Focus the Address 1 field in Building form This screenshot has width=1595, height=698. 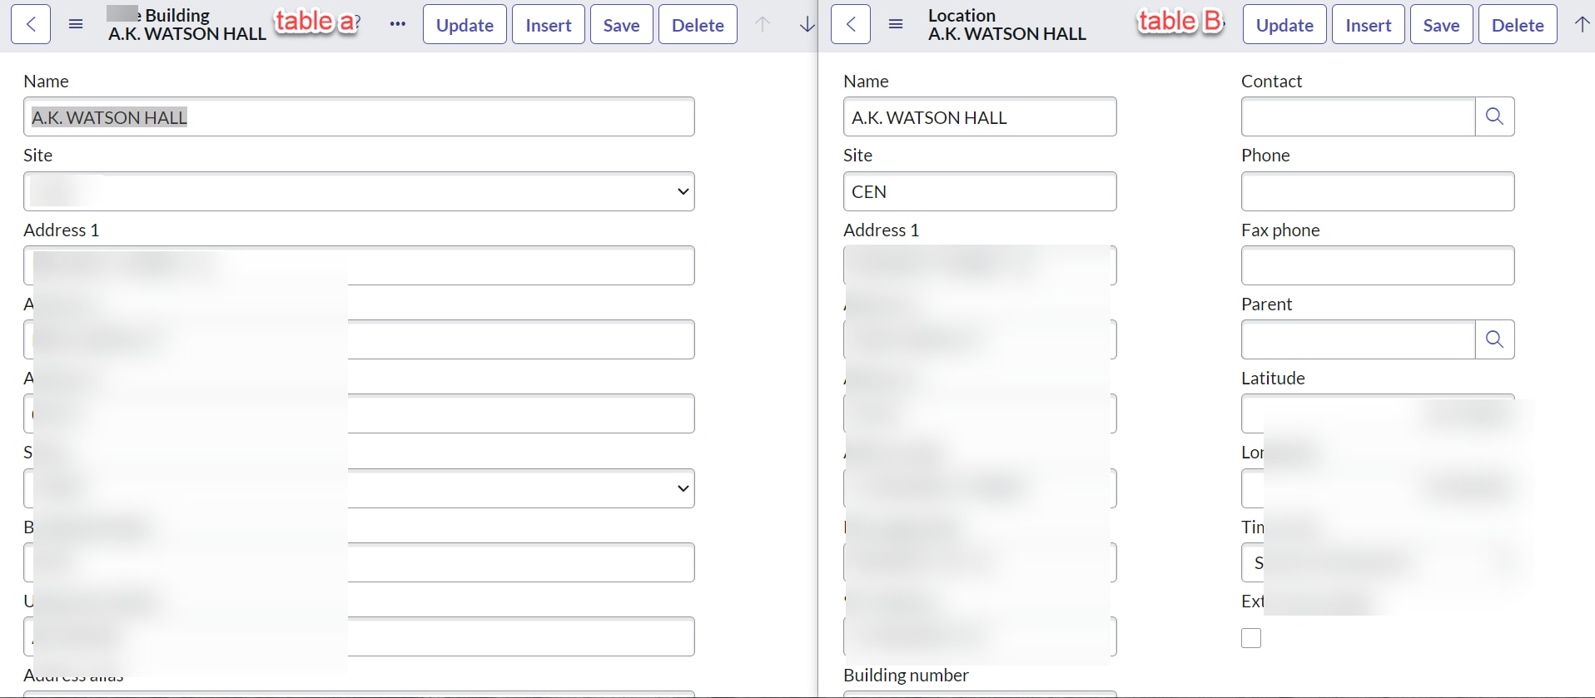click(359, 265)
